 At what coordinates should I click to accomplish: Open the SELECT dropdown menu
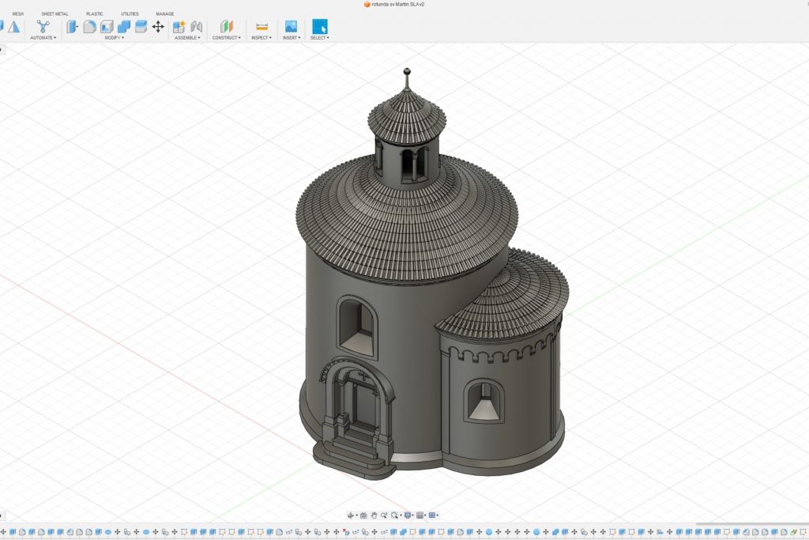(x=320, y=38)
